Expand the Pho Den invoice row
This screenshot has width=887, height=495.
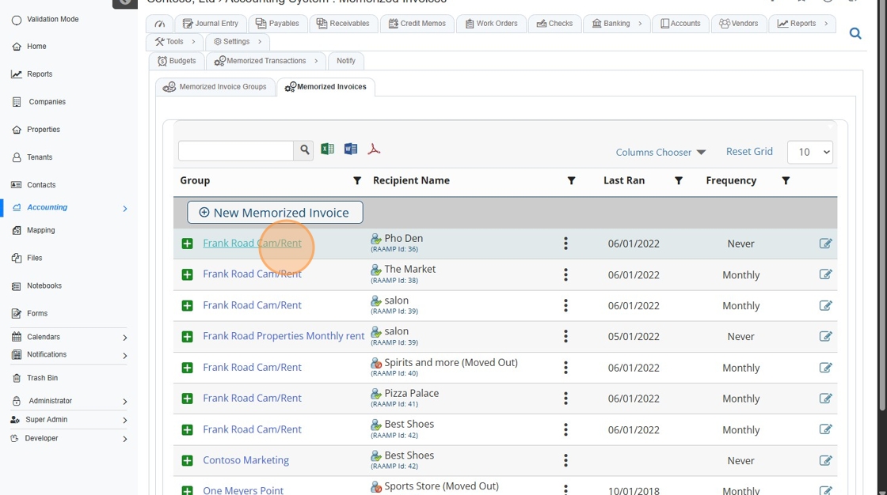(188, 244)
